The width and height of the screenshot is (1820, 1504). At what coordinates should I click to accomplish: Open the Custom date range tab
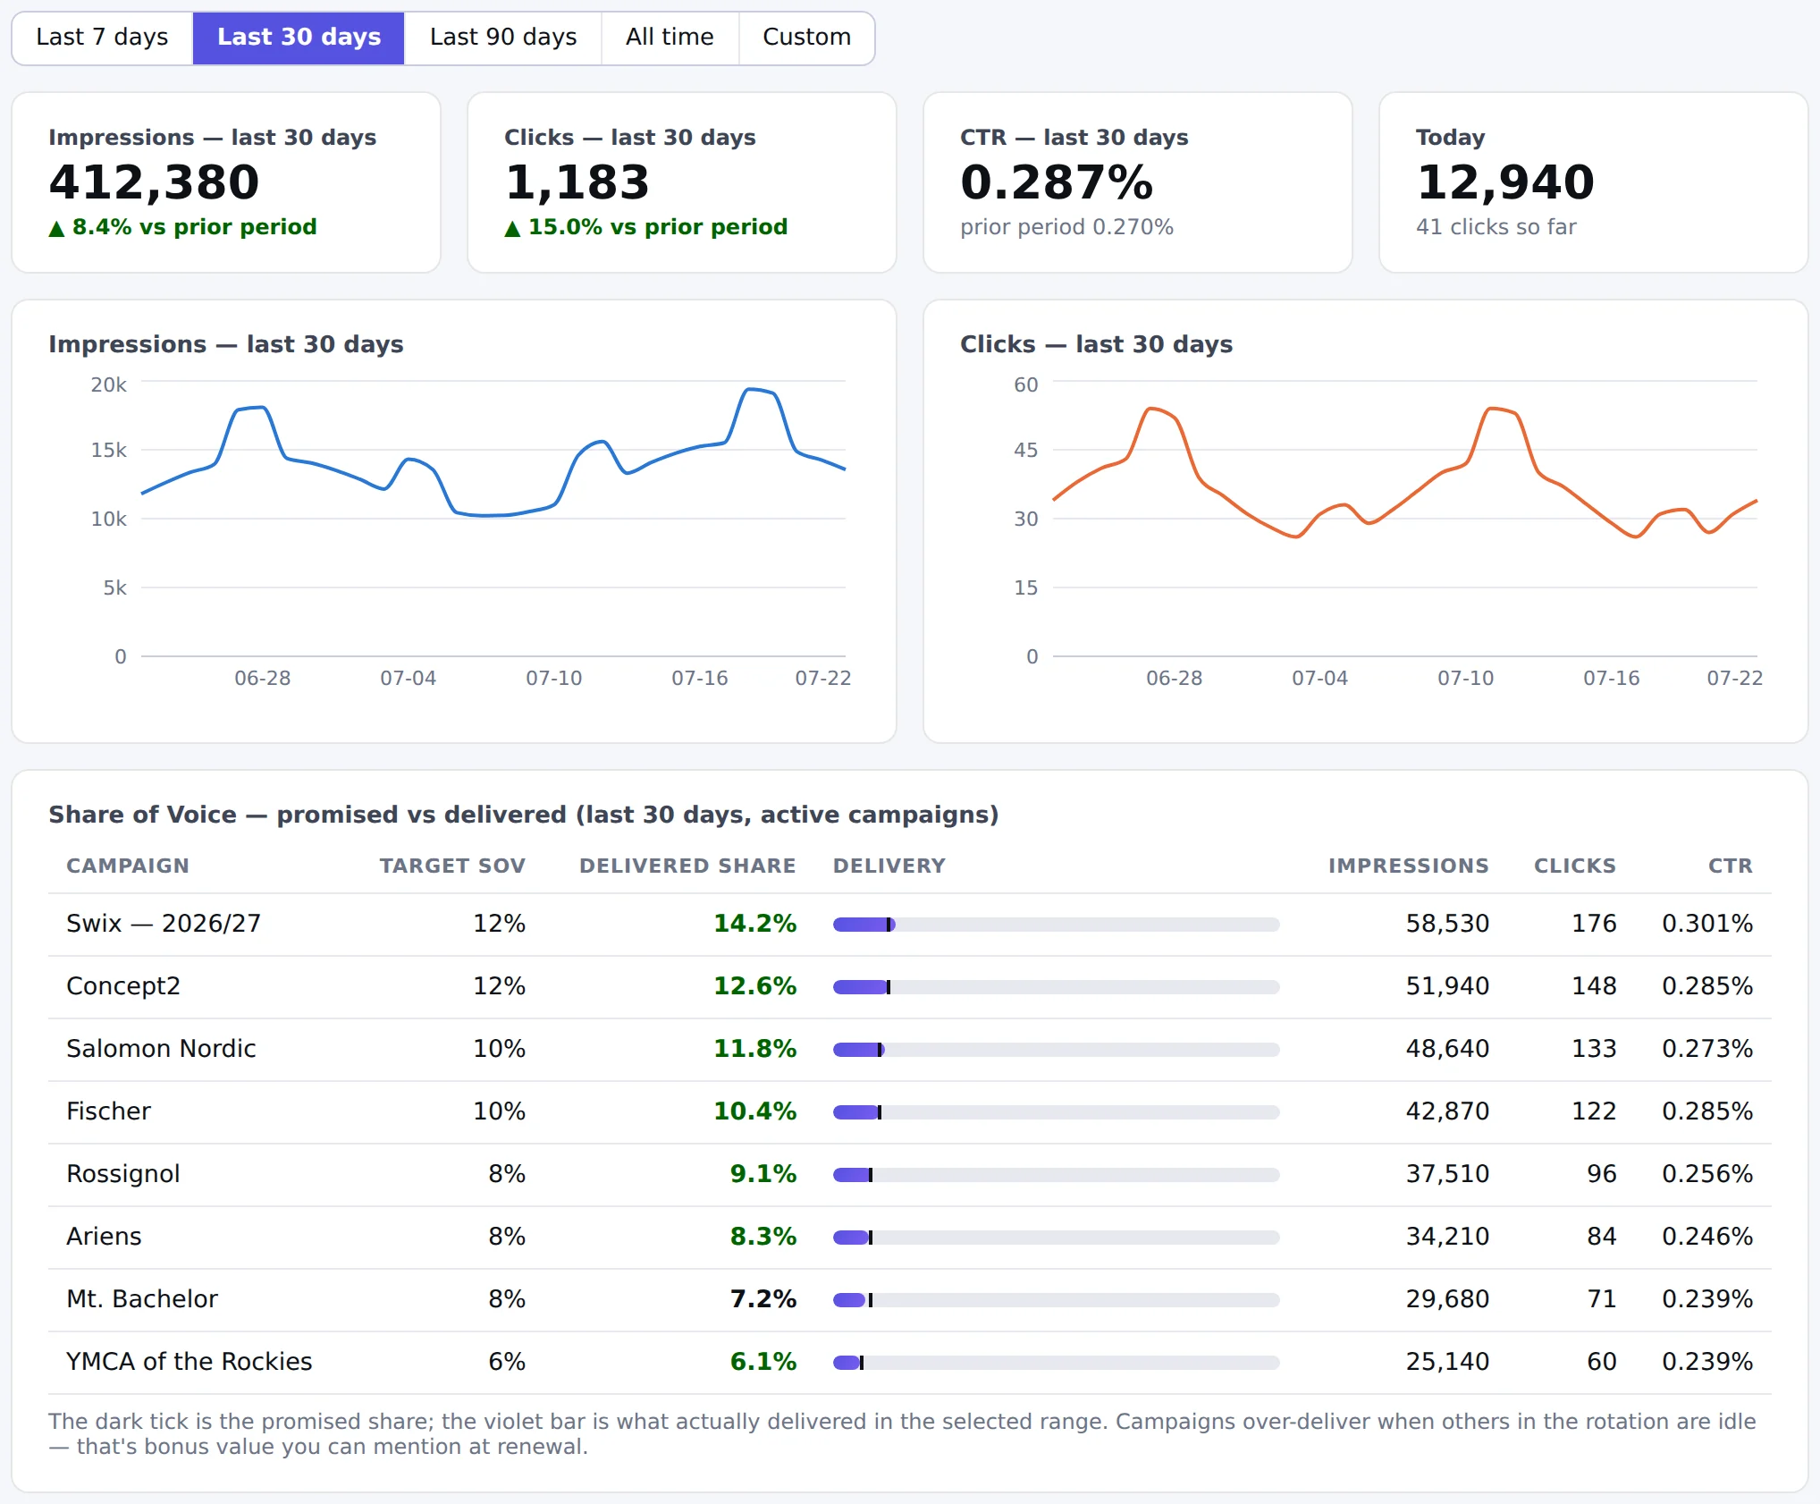(x=806, y=38)
